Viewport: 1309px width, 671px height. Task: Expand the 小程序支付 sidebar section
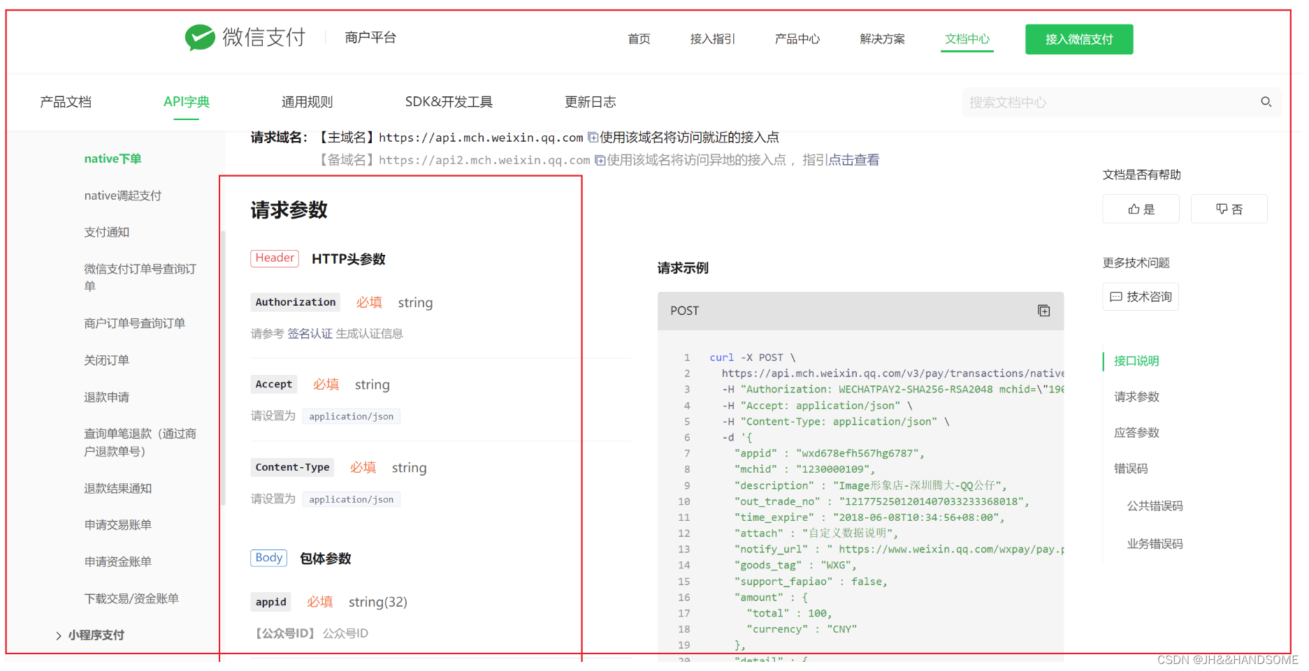(59, 635)
